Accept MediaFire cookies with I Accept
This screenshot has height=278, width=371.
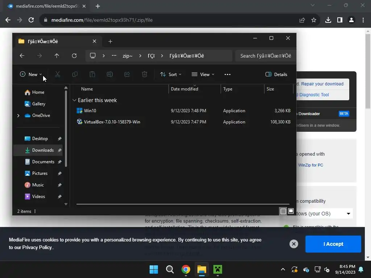click(x=333, y=244)
